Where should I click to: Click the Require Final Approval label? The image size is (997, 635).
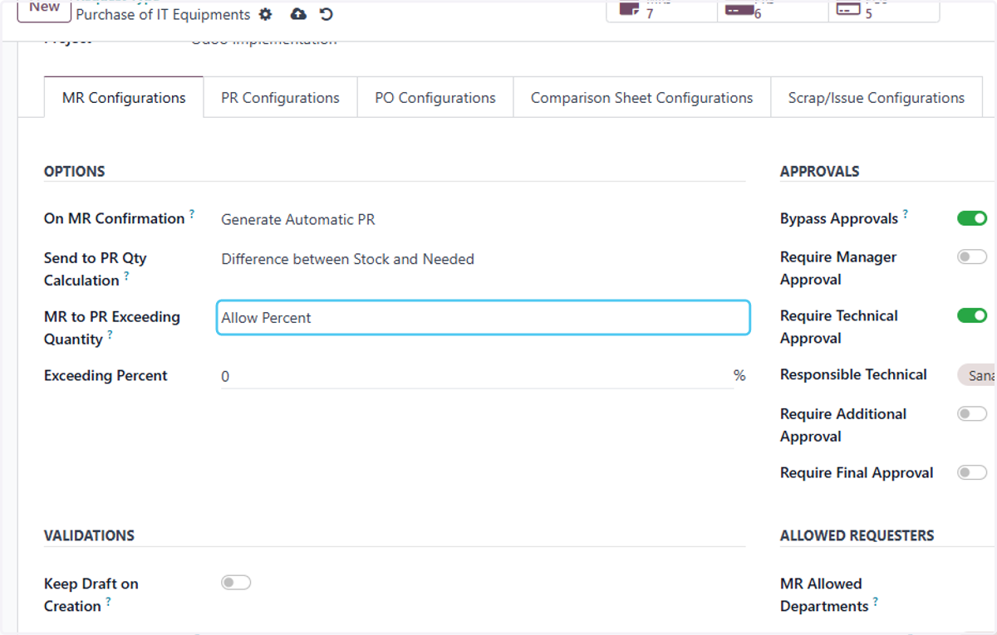pos(857,472)
